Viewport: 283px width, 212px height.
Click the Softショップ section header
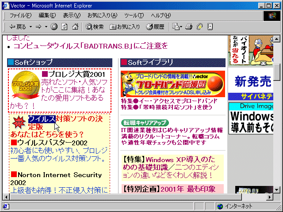pos(60,63)
